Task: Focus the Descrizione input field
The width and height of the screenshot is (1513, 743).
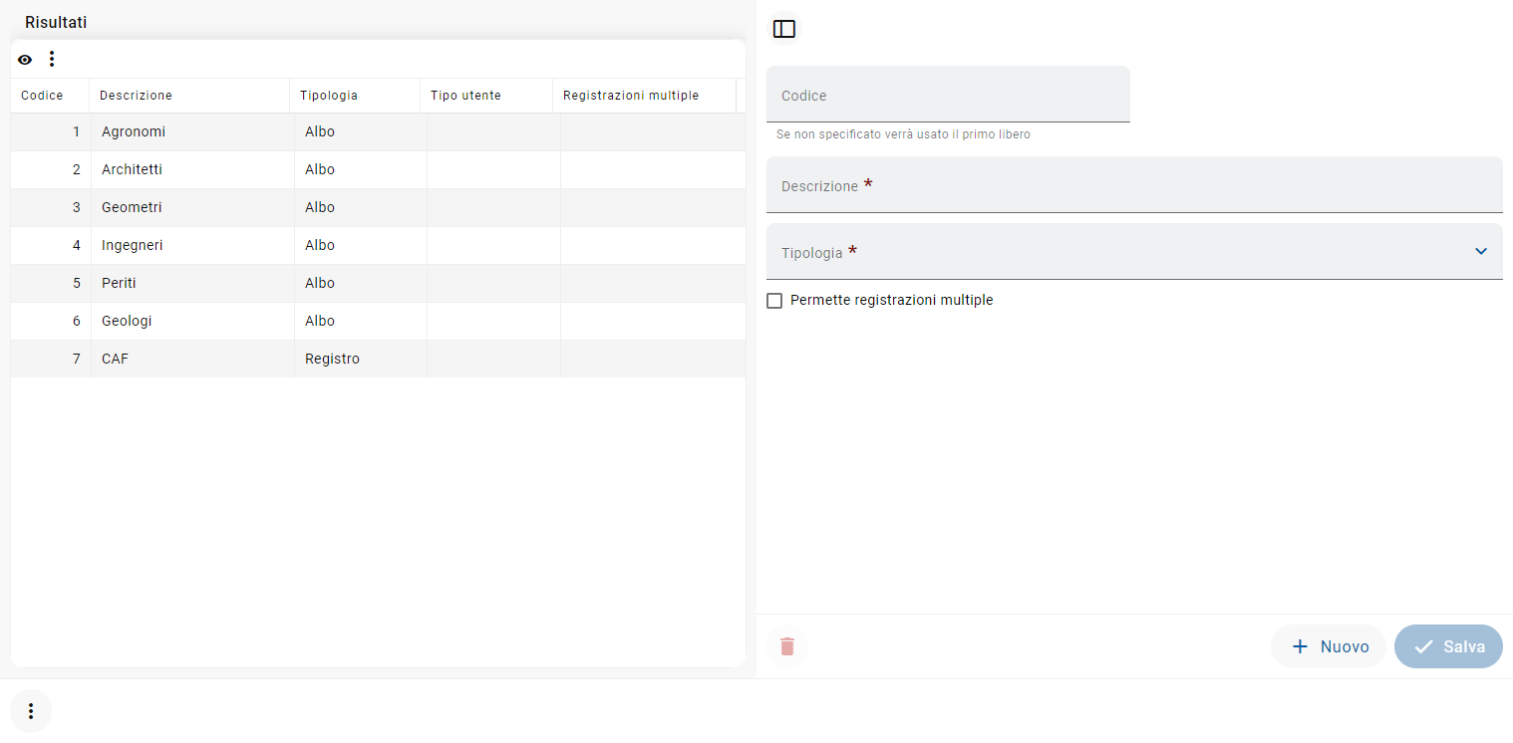Action: [1133, 185]
